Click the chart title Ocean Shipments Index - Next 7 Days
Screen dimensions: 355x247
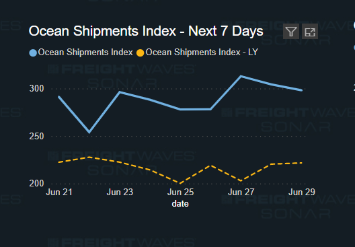pos(146,31)
